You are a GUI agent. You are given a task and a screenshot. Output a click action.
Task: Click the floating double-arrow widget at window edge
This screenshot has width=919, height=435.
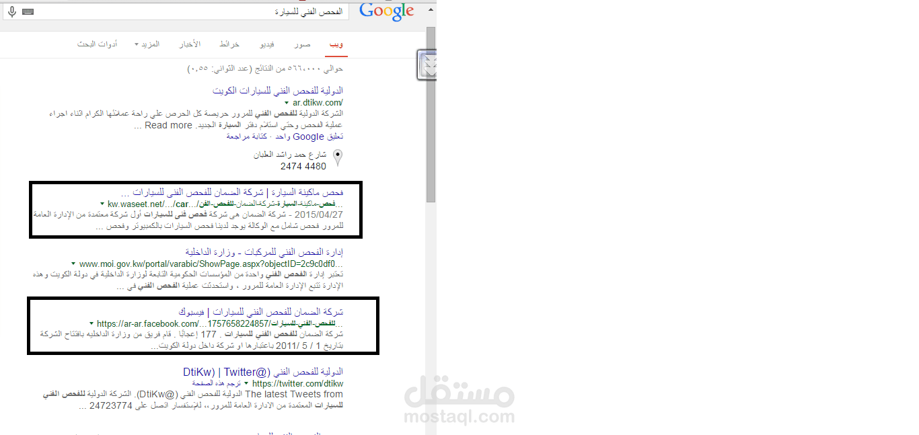pyautogui.click(x=427, y=65)
